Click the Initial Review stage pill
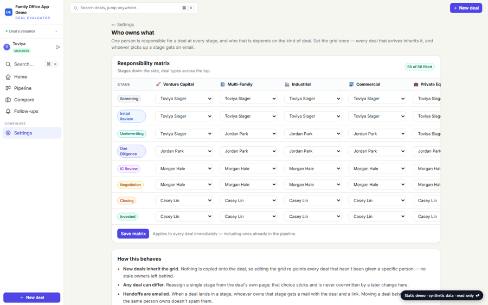 click(x=131, y=116)
